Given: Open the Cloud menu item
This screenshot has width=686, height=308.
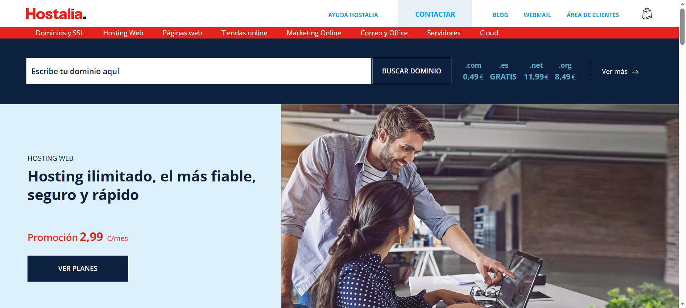Looking at the screenshot, I should tap(489, 33).
